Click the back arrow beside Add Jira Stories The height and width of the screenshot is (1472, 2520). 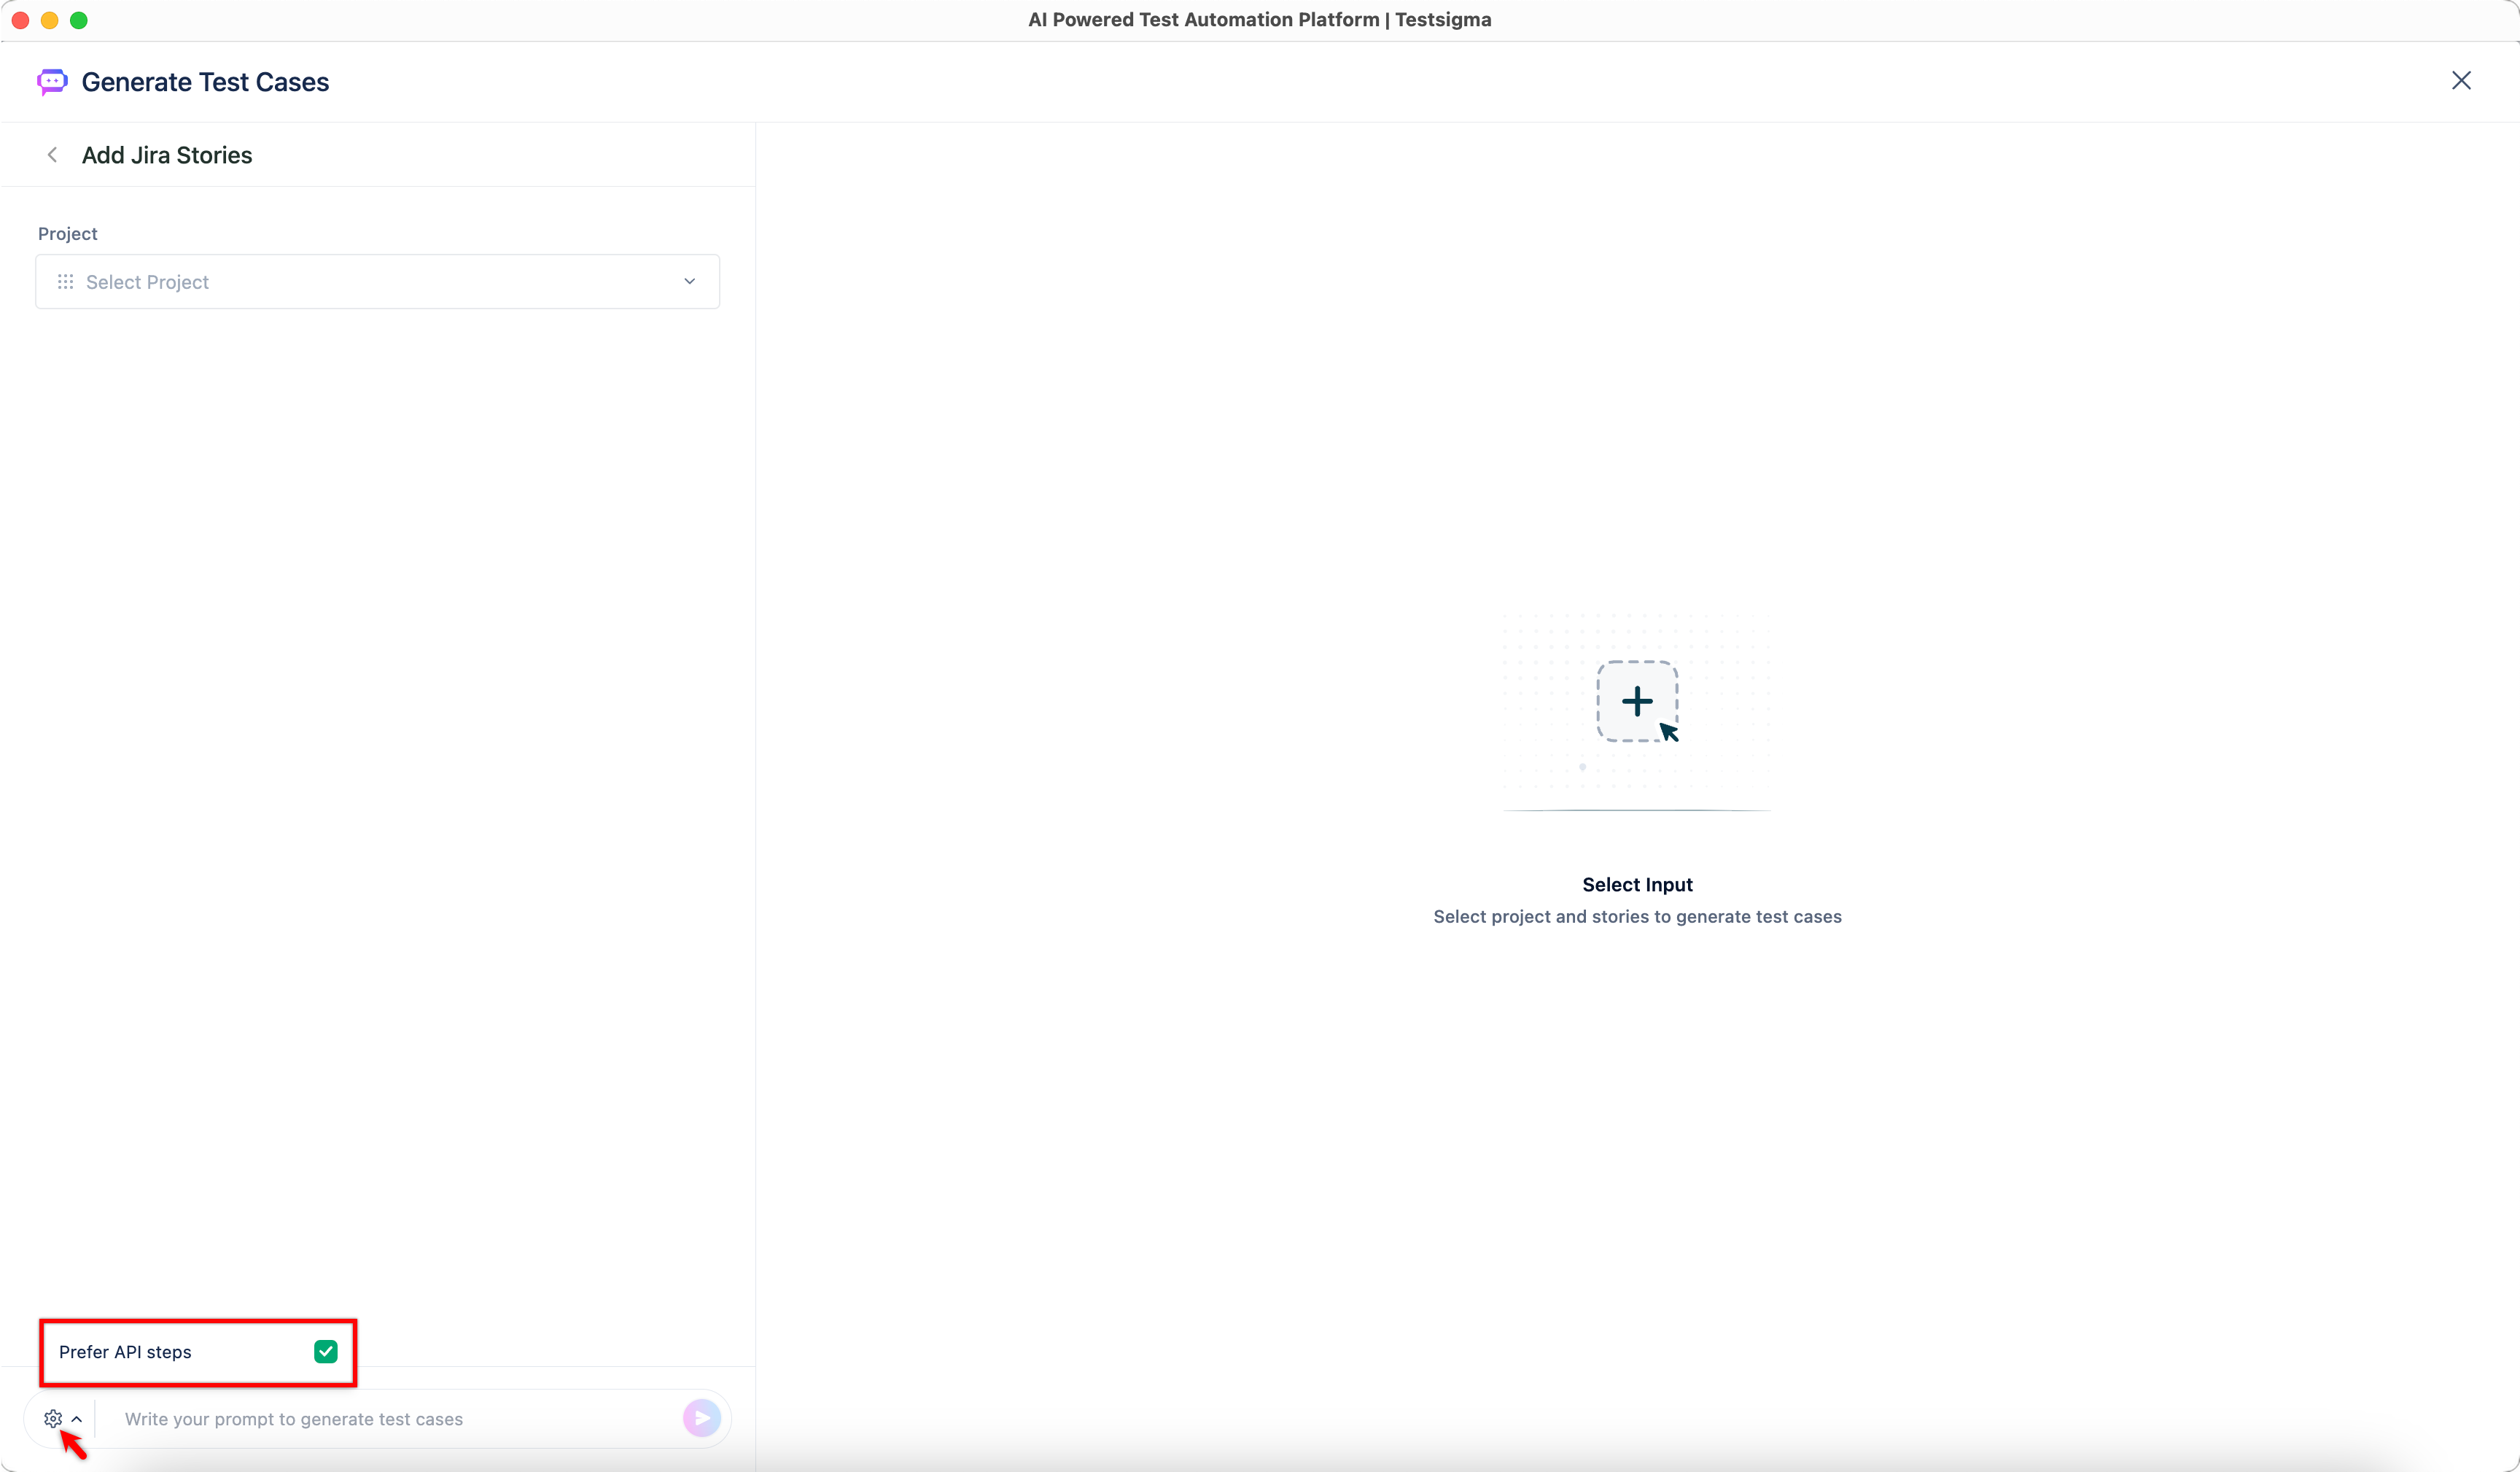tap(52, 154)
